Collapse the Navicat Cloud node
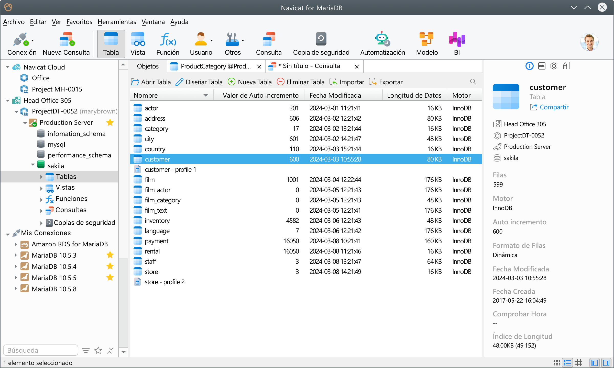614x368 pixels. tap(8, 67)
